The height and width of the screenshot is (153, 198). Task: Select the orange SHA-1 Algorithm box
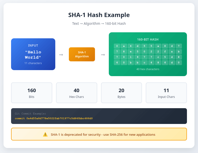click(x=82, y=54)
